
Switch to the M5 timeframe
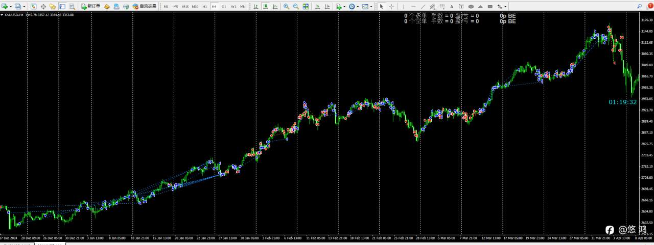[x=175, y=7]
